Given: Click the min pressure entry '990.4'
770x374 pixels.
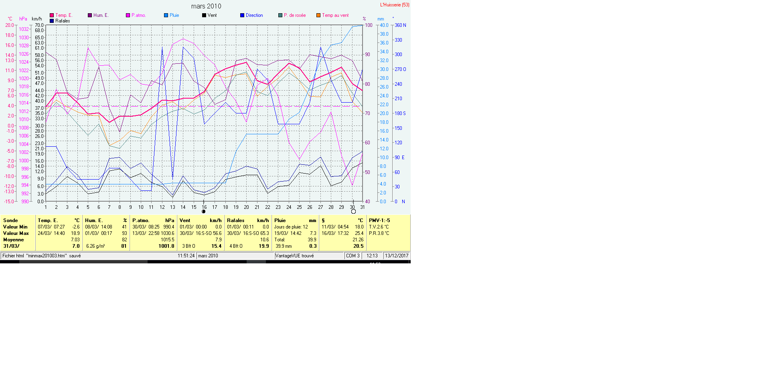Looking at the screenshot, I should pyautogui.click(x=169, y=227).
